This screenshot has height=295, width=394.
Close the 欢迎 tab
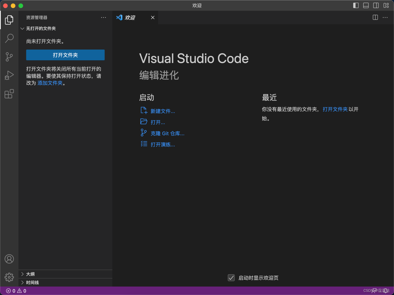click(x=153, y=18)
